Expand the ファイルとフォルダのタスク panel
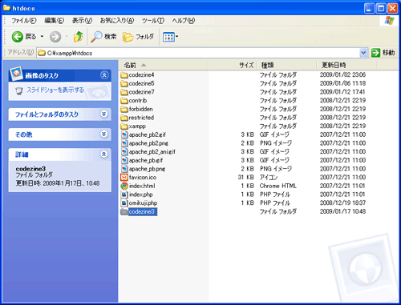Image resolution: width=401 pixels, height=305 pixels. click(104, 114)
